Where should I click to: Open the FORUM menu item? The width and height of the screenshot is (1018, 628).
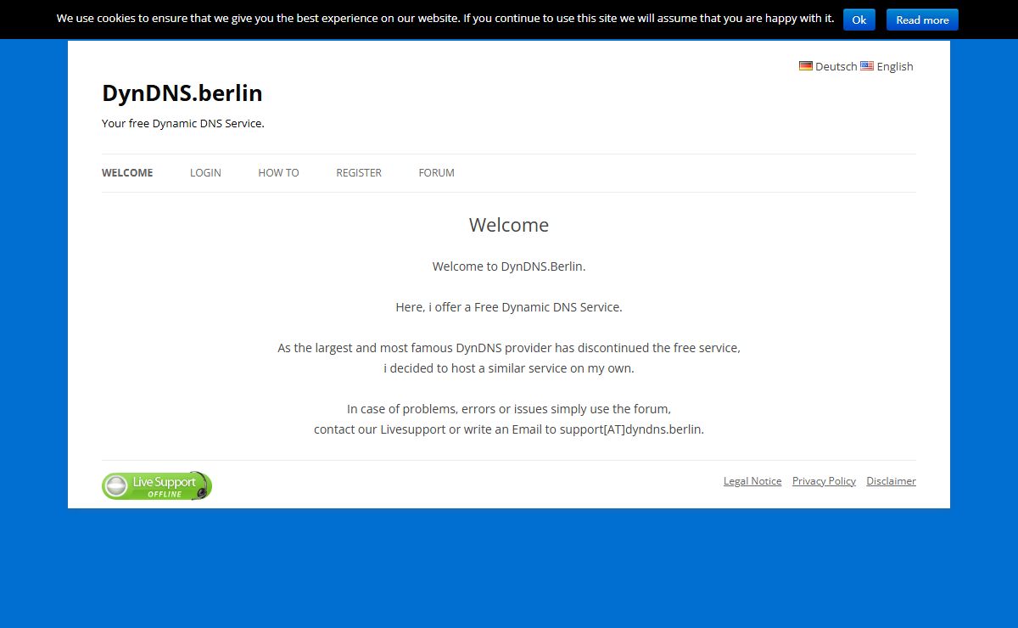click(436, 172)
